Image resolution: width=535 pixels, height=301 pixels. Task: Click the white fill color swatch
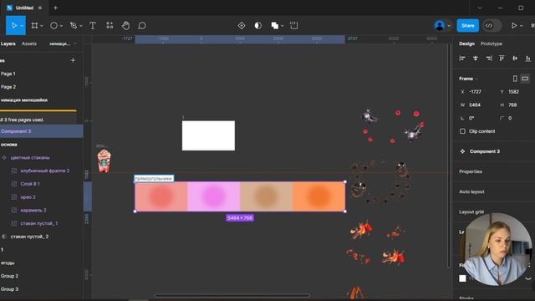(462, 278)
